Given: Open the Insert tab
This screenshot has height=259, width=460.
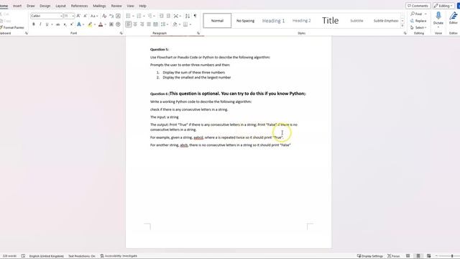Looking at the screenshot, I should coord(17,6).
